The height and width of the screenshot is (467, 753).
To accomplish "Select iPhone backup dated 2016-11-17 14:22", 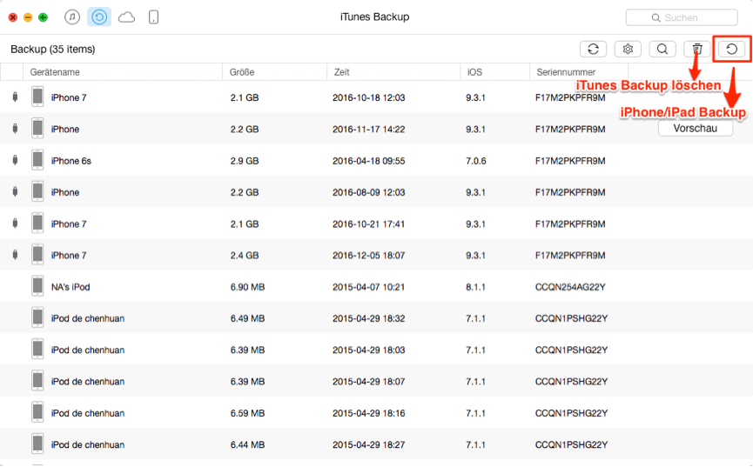I will (x=376, y=129).
